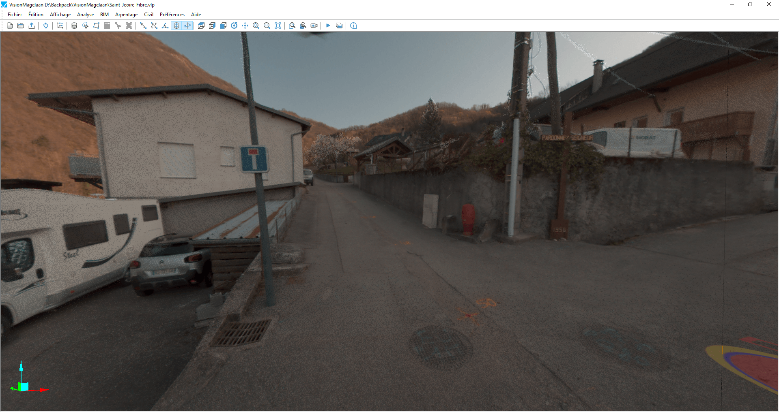Zoom in with the magnifier plus icon
The width and height of the screenshot is (779, 412).
click(x=256, y=26)
